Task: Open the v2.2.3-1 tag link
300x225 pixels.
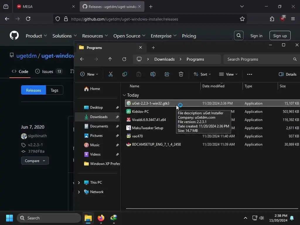Action: 35,145
